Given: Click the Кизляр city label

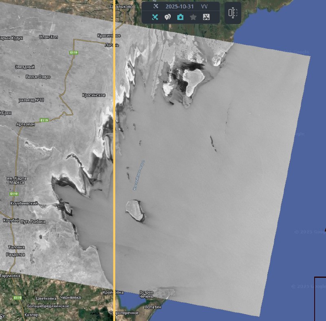Looking at the screenshot, I should point(31,315).
